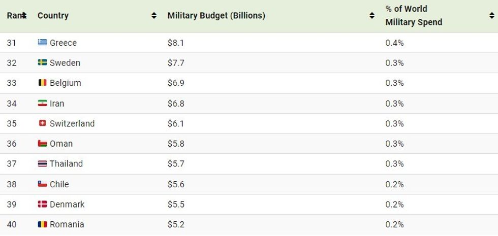
Task: Click the Sweden flag icon
Action: [x=42, y=63]
